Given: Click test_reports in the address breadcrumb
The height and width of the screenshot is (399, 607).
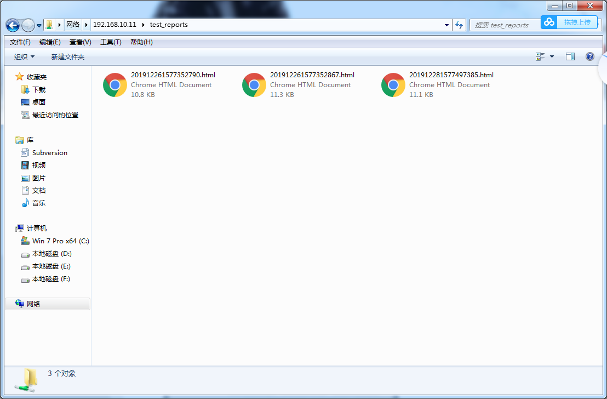Looking at the screenshot, I should point(169,25).
